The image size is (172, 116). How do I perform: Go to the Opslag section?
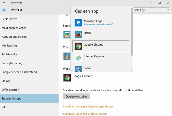(x=6, y=81)
